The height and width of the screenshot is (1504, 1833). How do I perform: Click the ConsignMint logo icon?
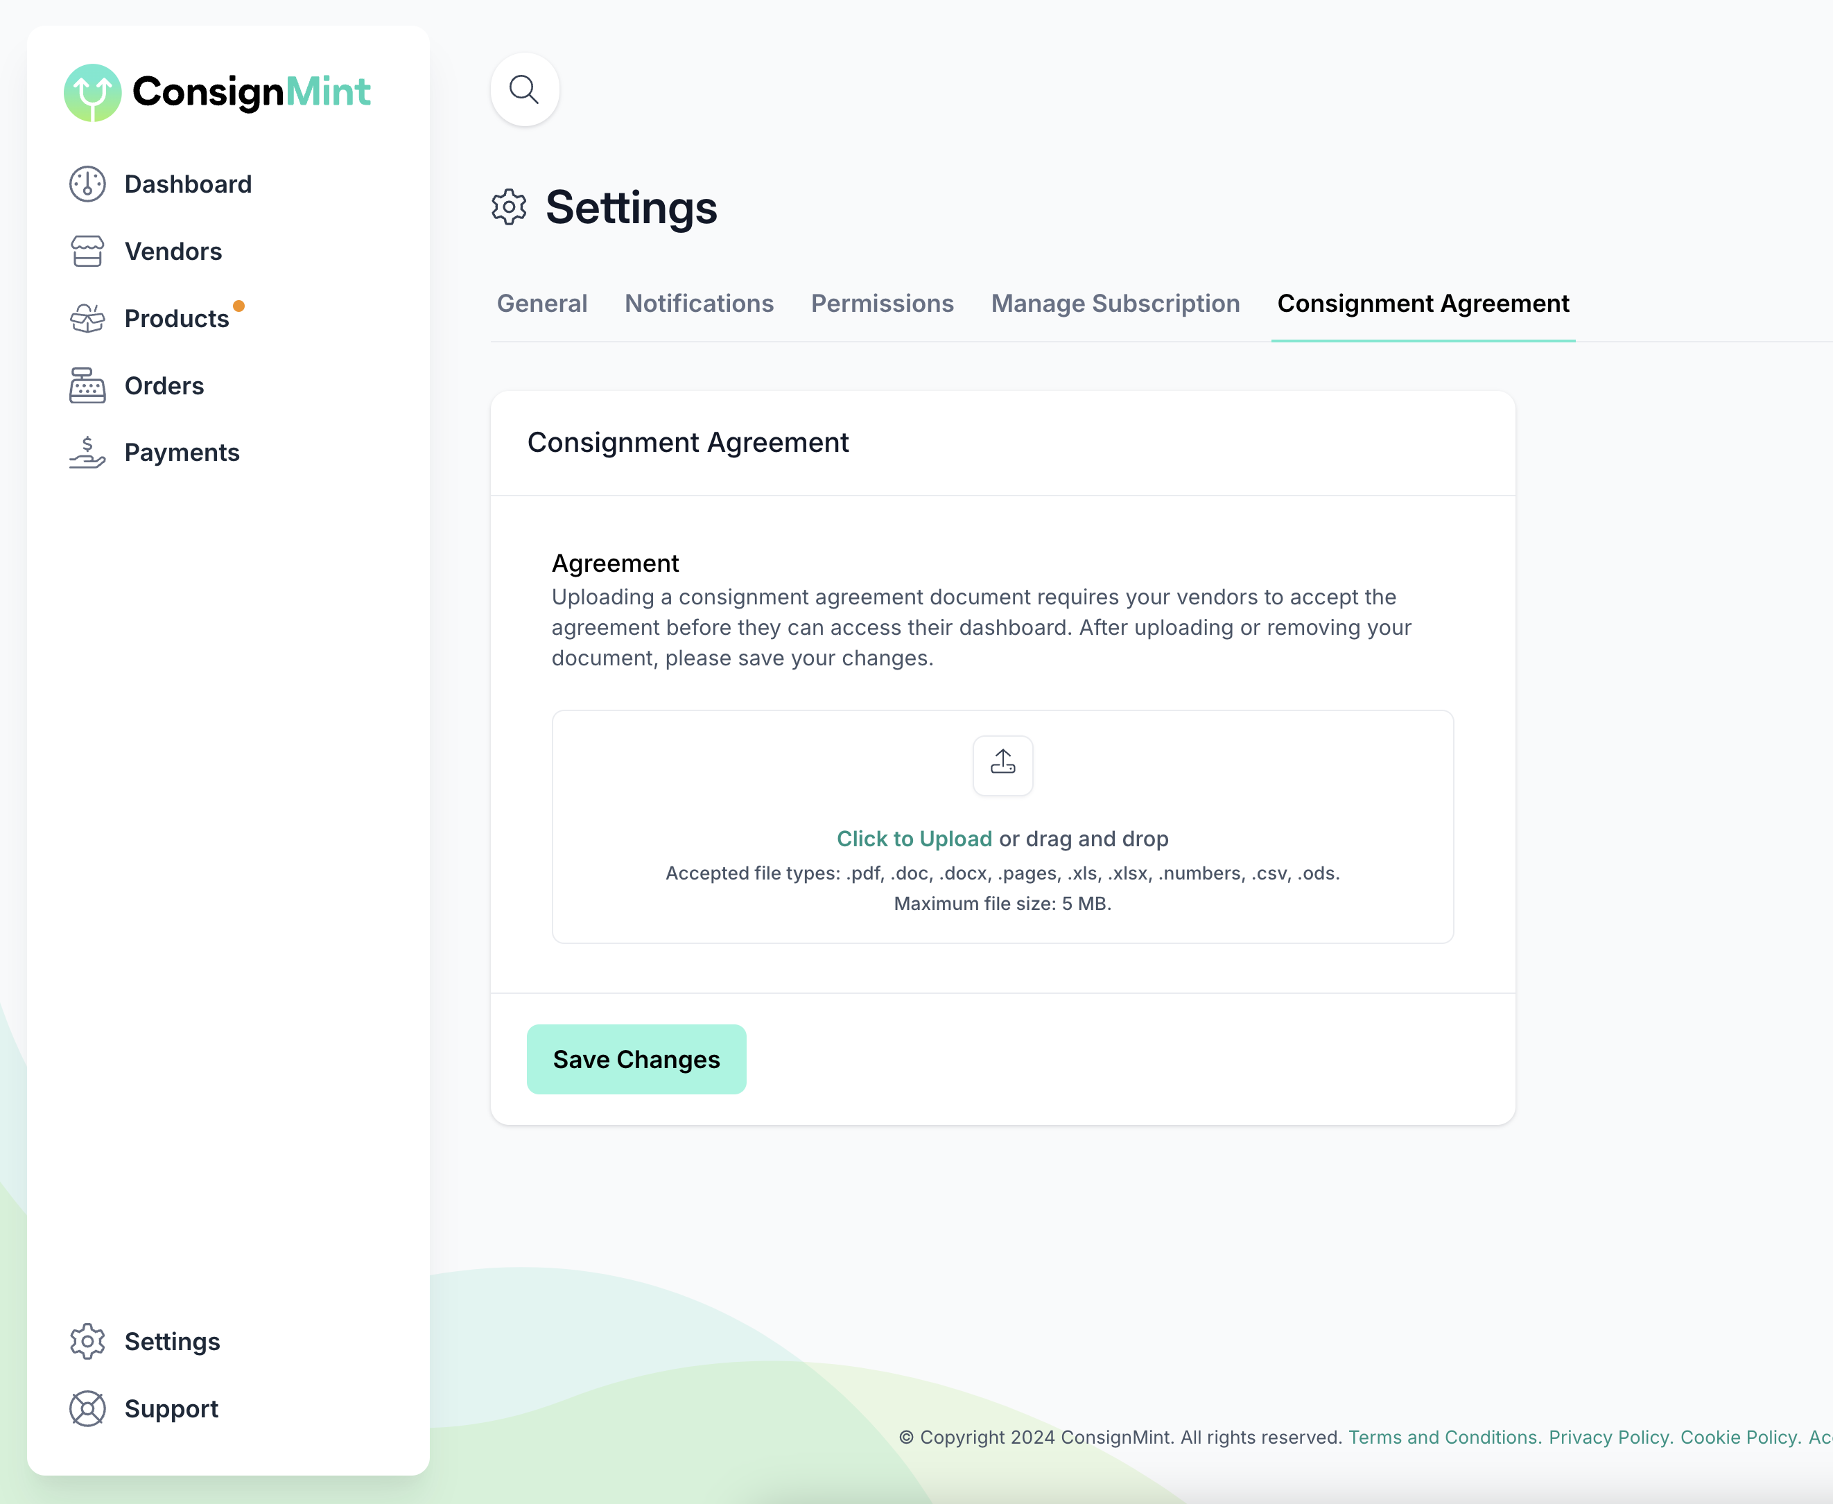tap(92, 91)
